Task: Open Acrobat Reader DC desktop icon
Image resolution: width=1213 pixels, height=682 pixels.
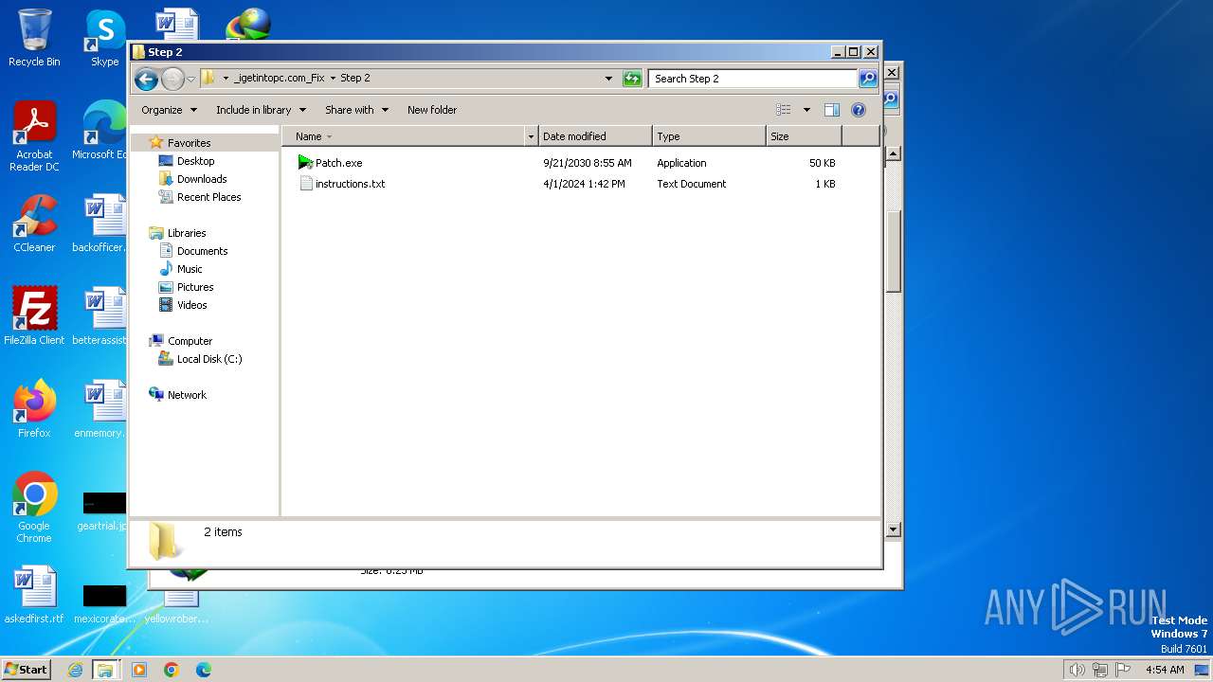Action: [34, 137]
